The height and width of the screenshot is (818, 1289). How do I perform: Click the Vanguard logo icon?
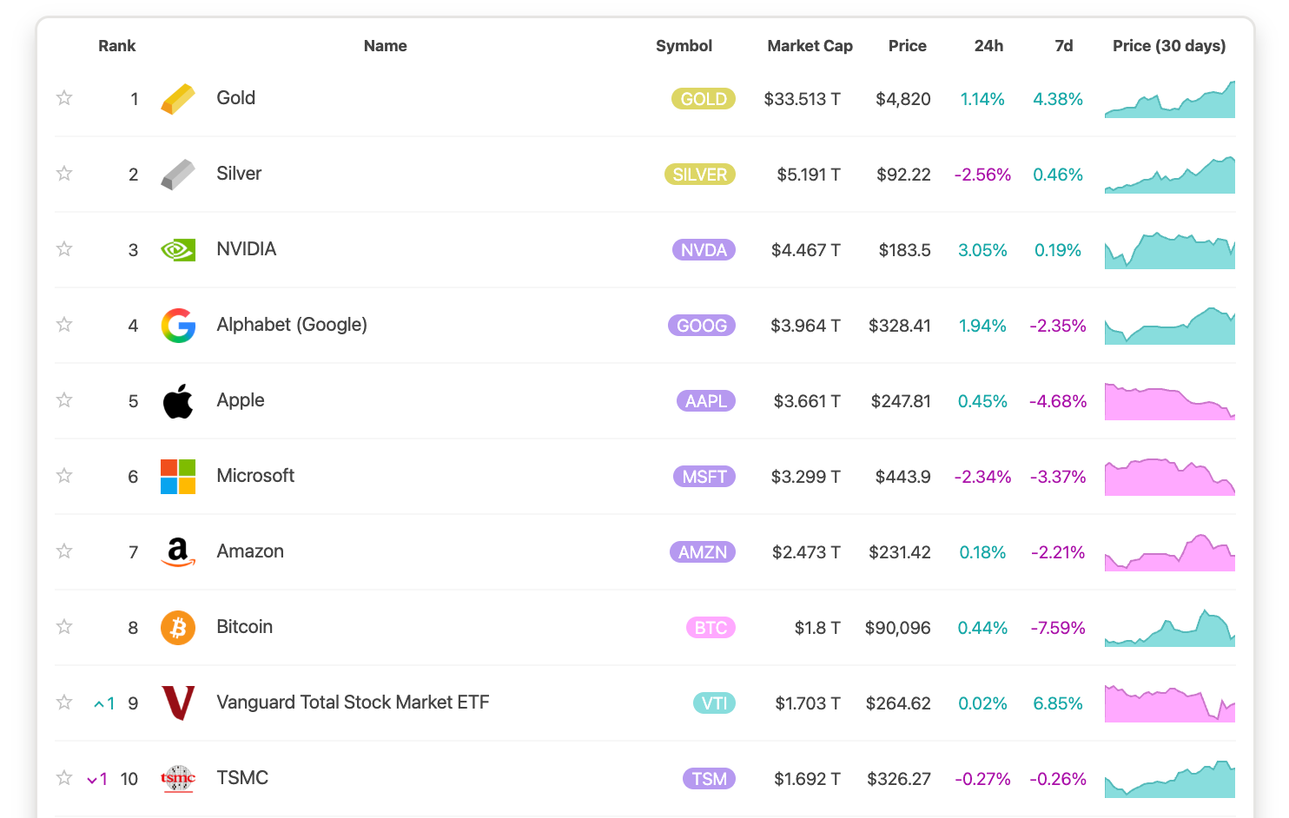point(178,703)
